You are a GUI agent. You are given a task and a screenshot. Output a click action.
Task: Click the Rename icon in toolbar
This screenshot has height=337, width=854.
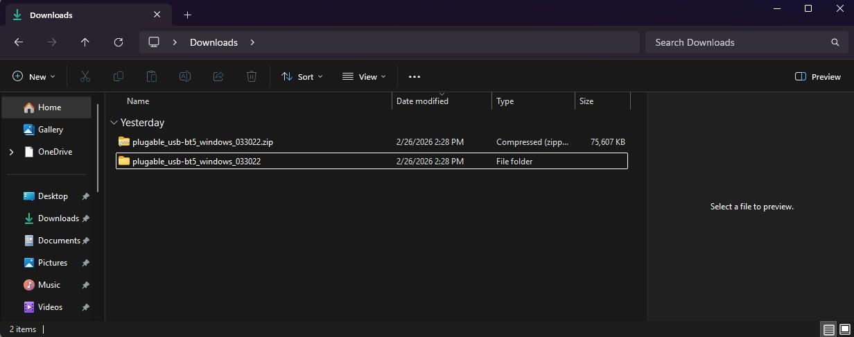[185, 77]
